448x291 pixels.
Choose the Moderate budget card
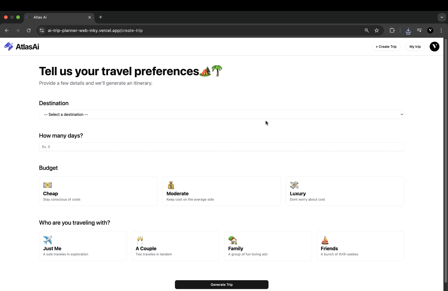tap(221, 191)
